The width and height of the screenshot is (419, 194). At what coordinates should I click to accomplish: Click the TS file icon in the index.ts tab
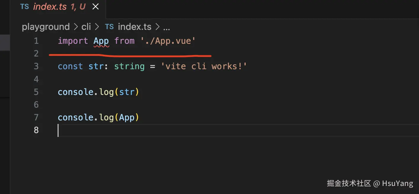tap(25, 7)
